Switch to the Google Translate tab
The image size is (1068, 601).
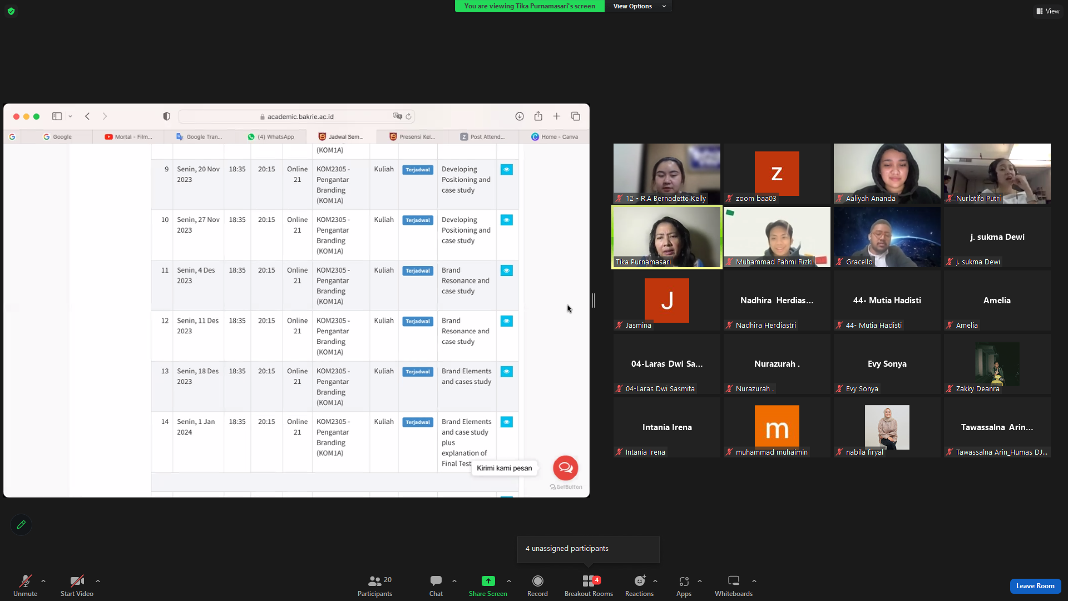pos(199,137)
